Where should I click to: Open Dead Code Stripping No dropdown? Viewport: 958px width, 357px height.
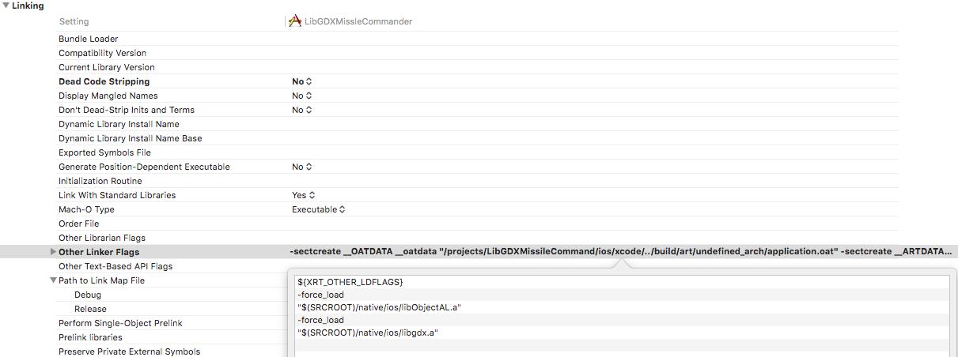302,81
